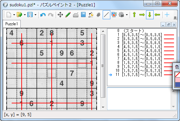The width and height of the screenshot is (180, 121).
Task: Undo the last action
Action: pos(43,15)
